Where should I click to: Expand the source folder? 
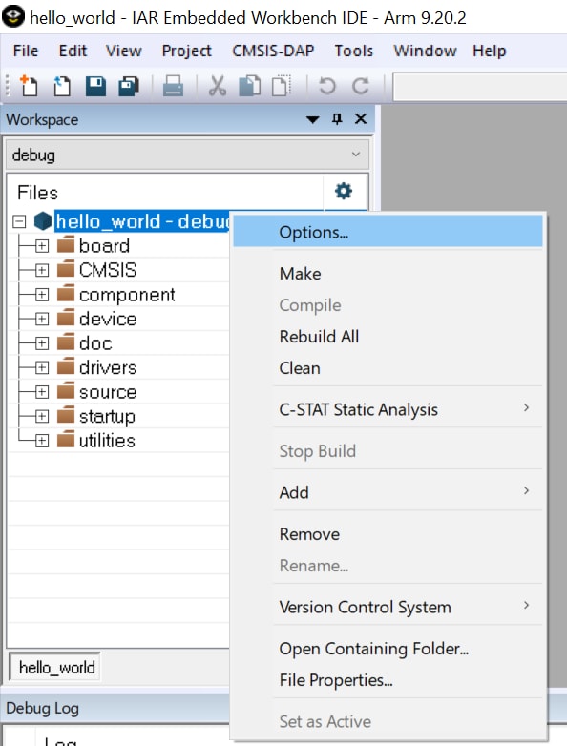[42, 392]
